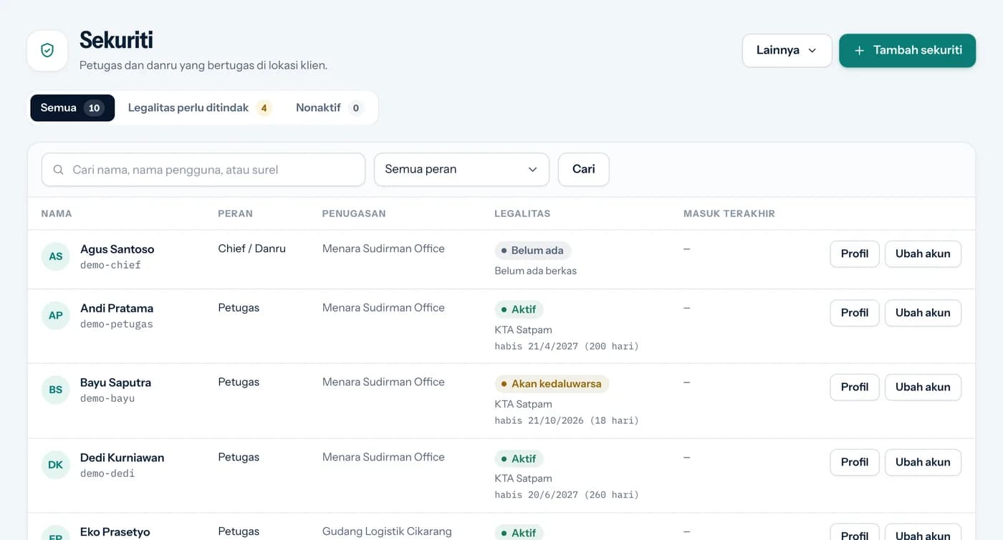Click the NAMA column header
This screenshot has width=1003, height=540.
pos(57,213)
